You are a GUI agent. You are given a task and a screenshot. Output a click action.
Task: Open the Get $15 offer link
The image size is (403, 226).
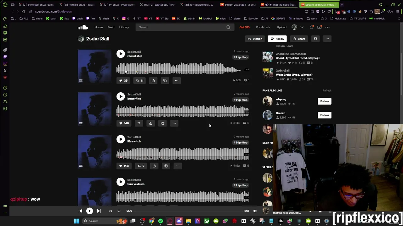pyautogui.click(x=244, y=27)
